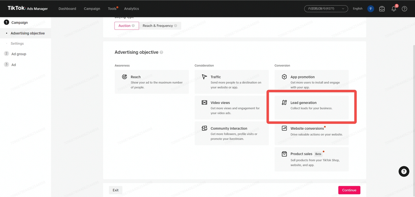This screenshot has height=197, width=415.
Task: Open the notifications bell
Action: point(394,9)
